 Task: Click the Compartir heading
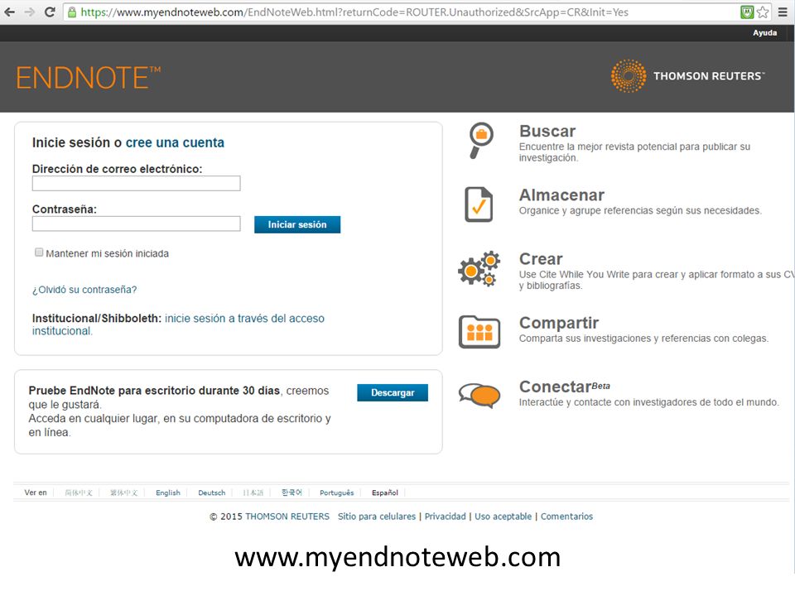pyautogui.click(x=559, y=323)
